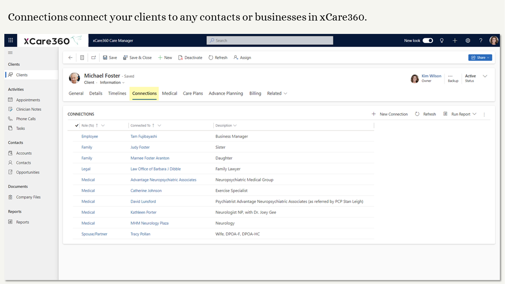Switch to the Medical tab
Screen dimensions: 505x284
tap(170, 93)
